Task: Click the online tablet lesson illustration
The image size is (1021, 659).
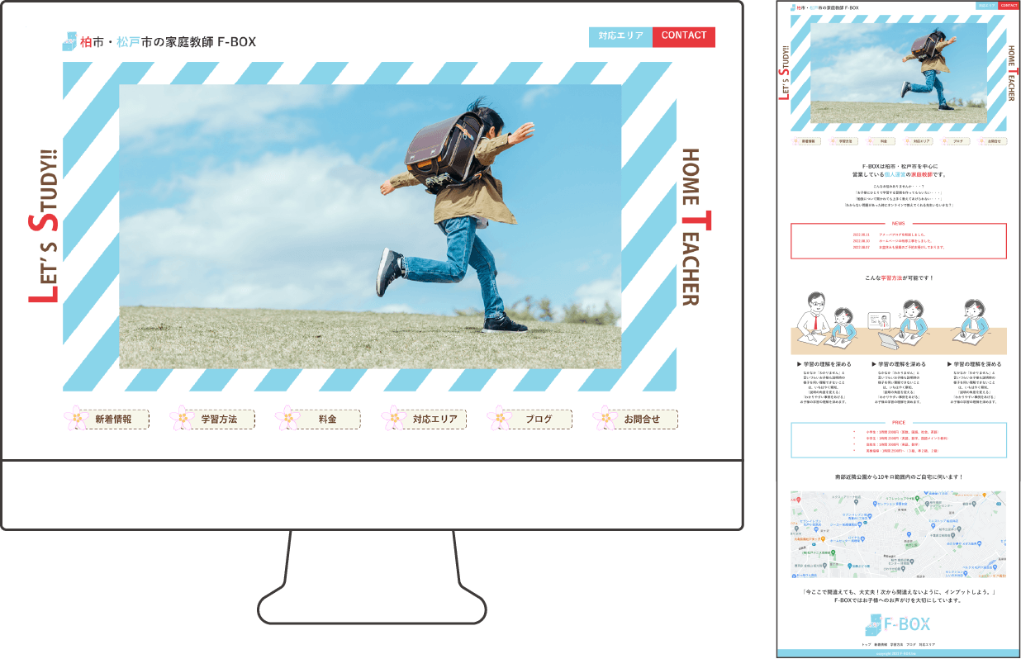Action: (899, 325)
